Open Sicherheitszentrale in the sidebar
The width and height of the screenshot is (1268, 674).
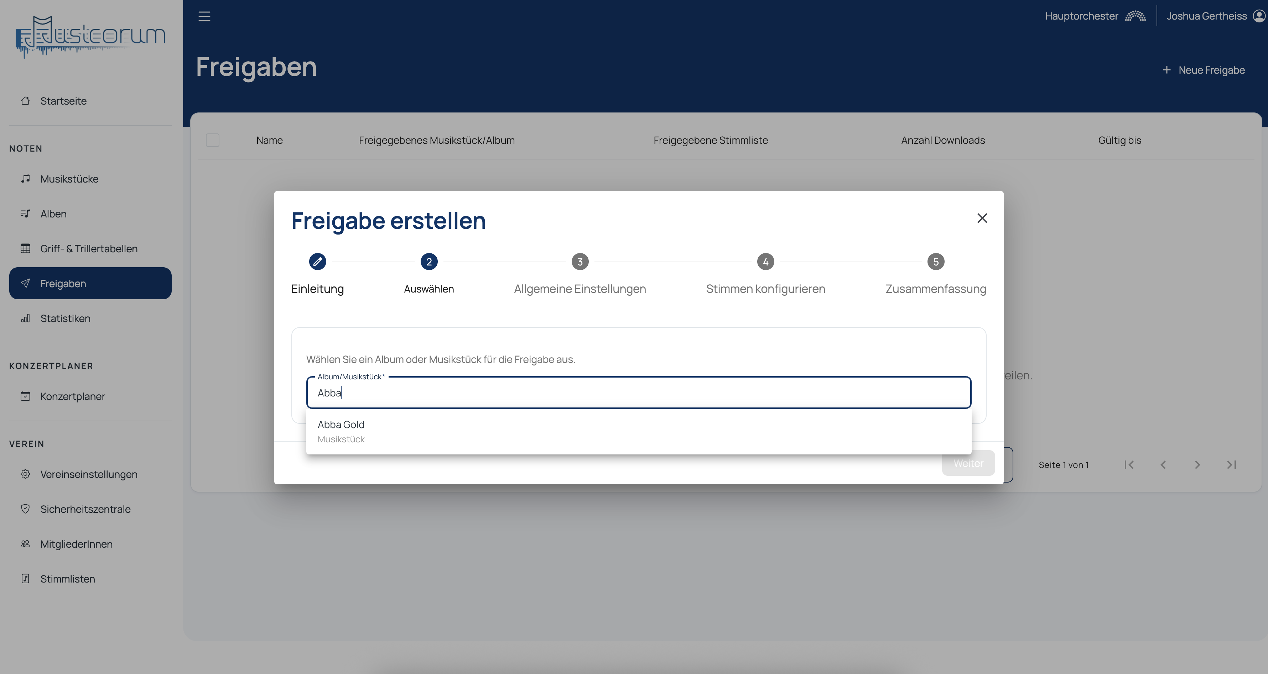click(x=85, y=509)
